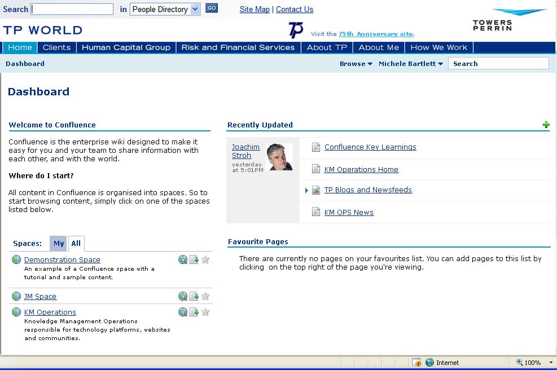Open the KM Operations Home page
This screenshot has height=370, width=557.
click(x=361, y=169)
